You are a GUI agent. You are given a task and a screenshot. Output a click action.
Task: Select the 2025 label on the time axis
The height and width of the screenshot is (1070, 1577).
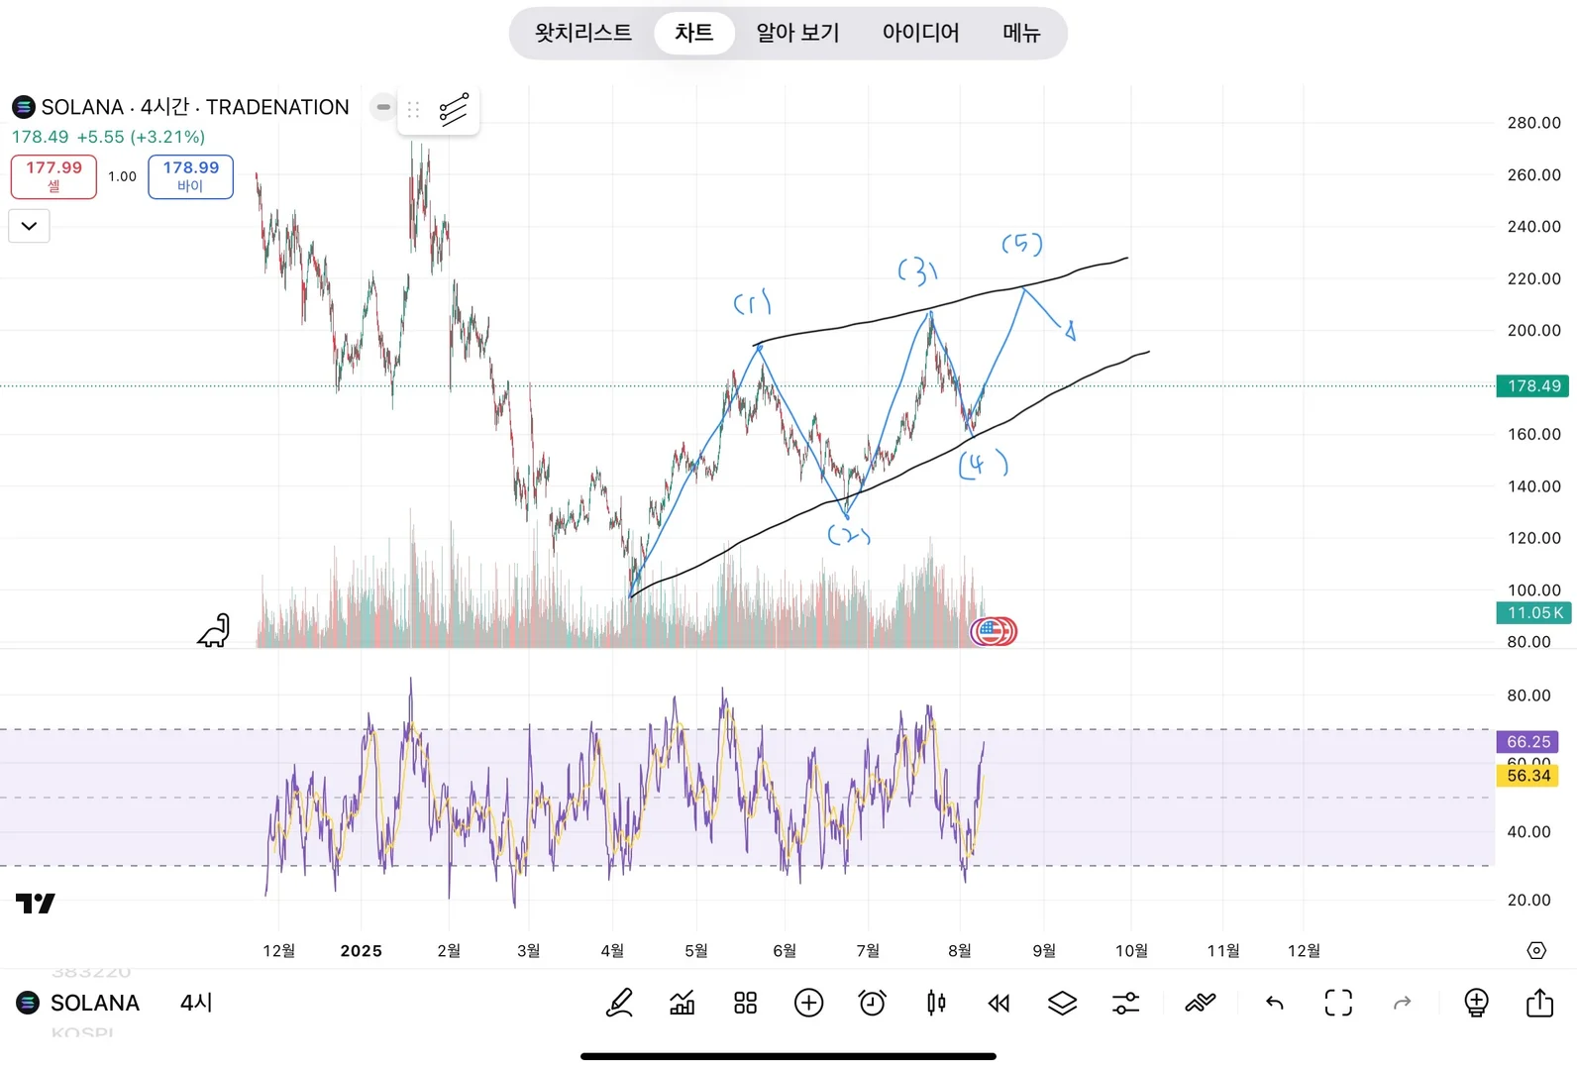click(x=361, y=951)
